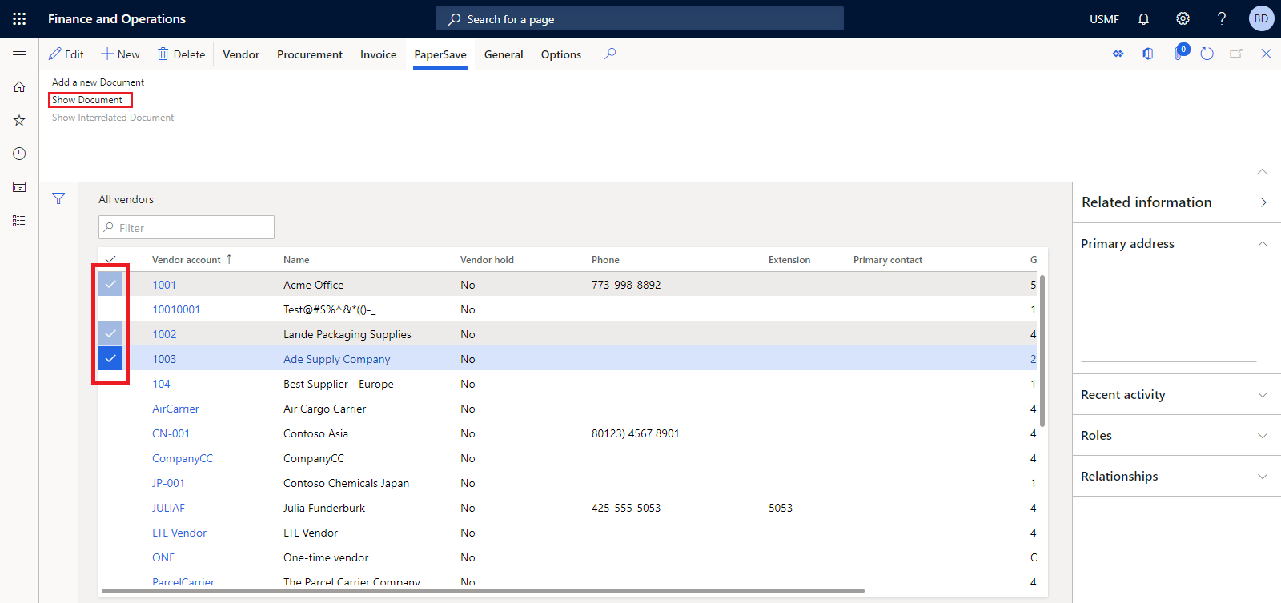Open the Favorites star in sidebar
This screenshot has width=1281, height=603.
click(19, 120)
